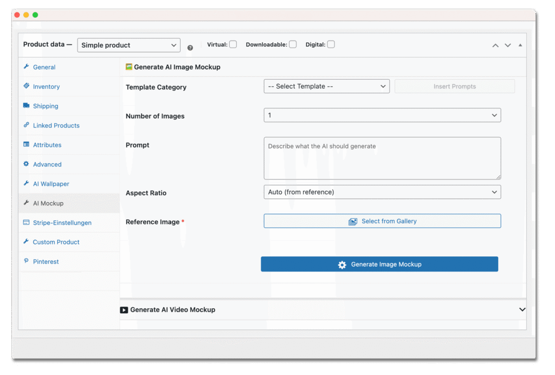The height and width of the screenshot is (375, 555).
Task: Click the Linked Products chain icon
Action: [x=27, y=125]
